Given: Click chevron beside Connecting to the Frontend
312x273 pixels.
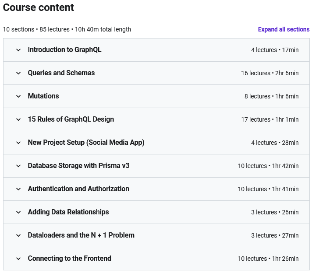Looking at the screenshot, I should tap(18, 259).
